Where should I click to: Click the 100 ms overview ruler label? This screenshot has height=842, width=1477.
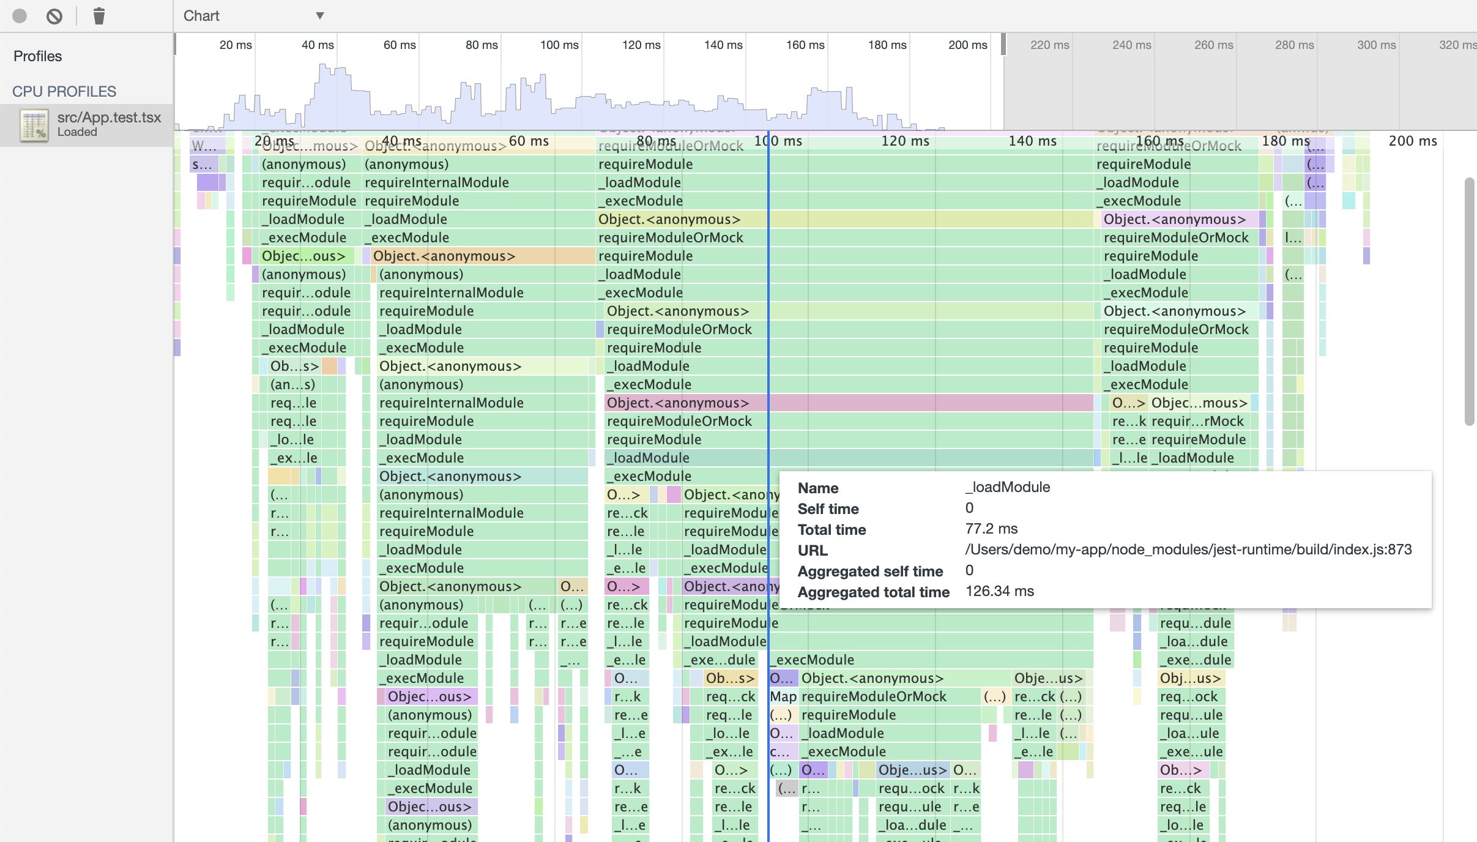click(x=559, y=45)
